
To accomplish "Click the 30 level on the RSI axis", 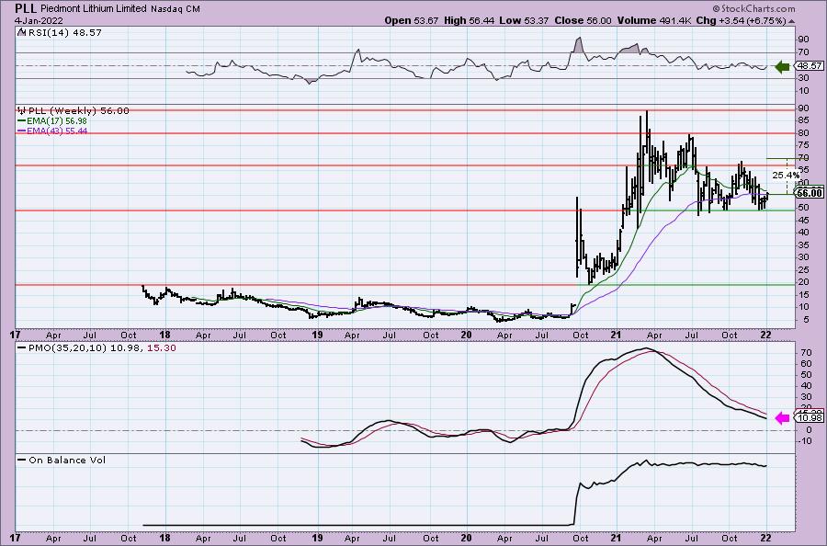I will 804,78.
